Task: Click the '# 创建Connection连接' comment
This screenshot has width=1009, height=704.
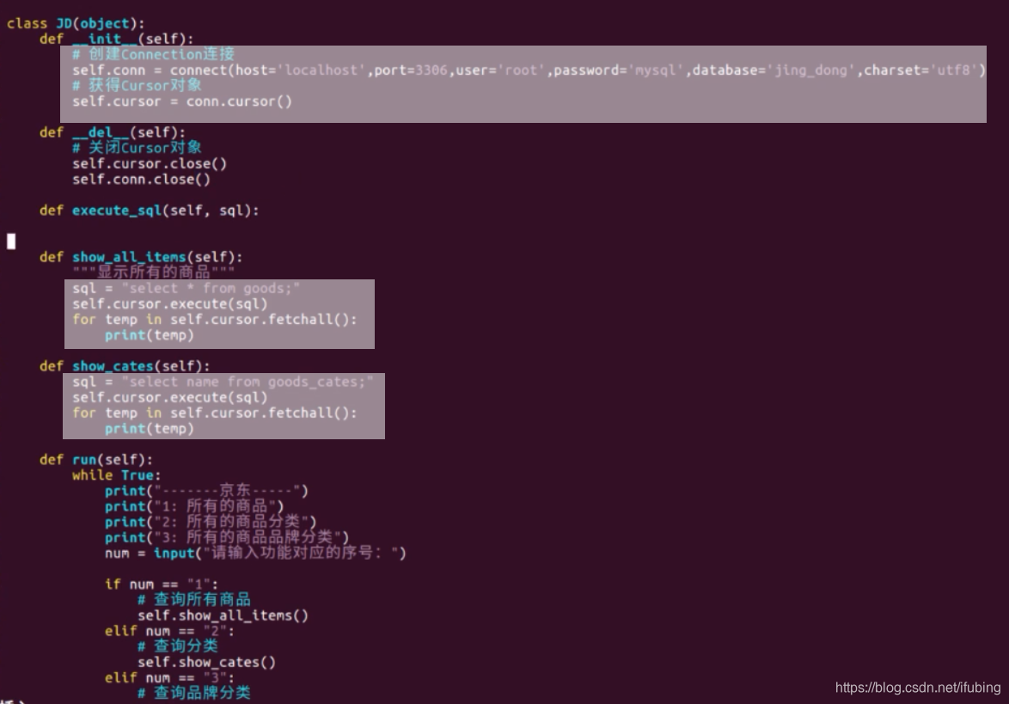Action: [x=153, y=54]
